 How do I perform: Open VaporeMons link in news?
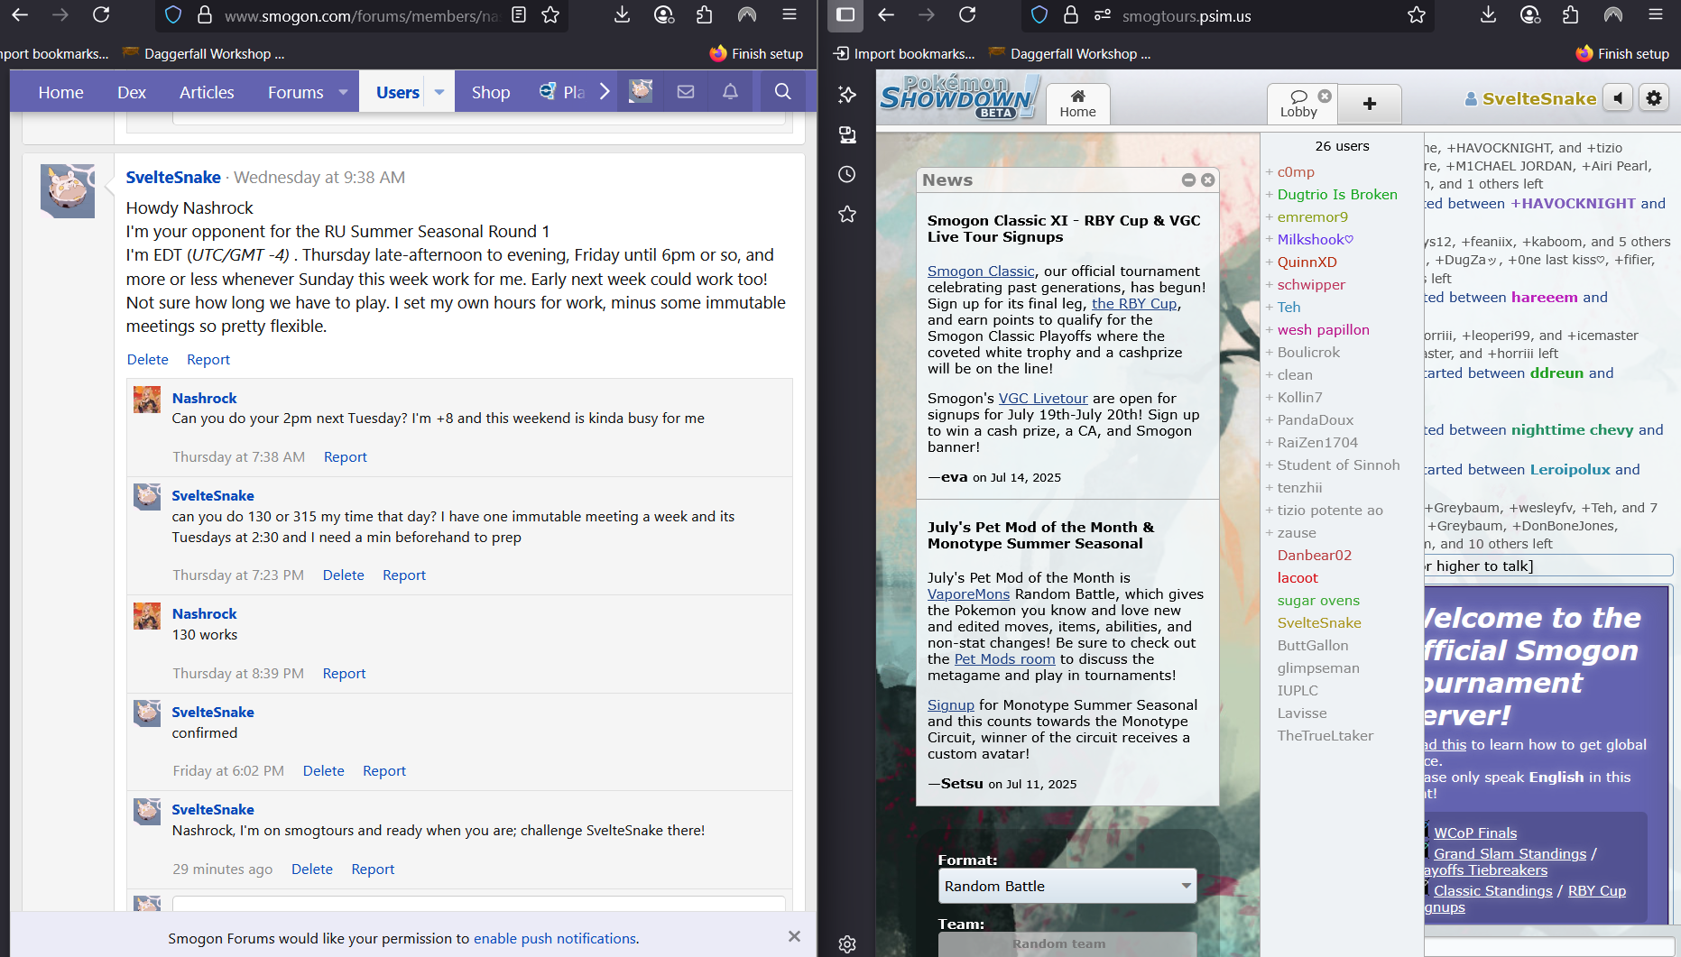968,594
